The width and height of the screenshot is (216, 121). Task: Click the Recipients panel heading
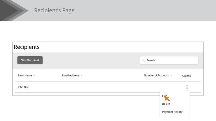pyautogui.click(x=27, y=47)
